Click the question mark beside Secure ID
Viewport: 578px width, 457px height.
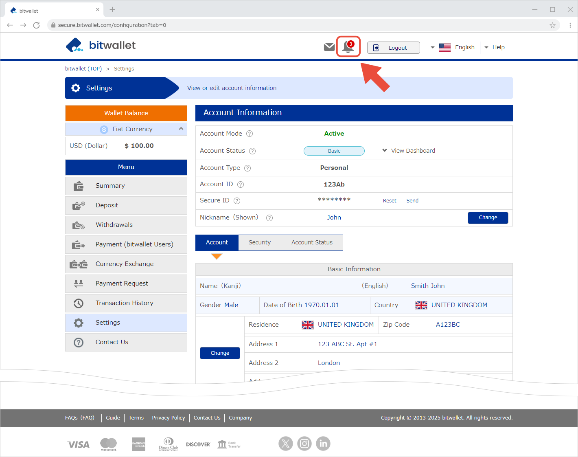click(237, 201)
